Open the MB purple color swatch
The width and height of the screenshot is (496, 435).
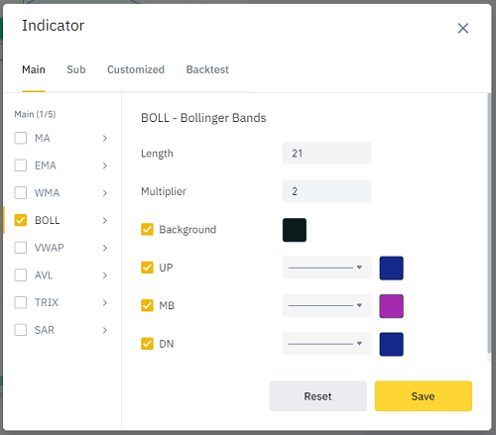tap(391, 306)
